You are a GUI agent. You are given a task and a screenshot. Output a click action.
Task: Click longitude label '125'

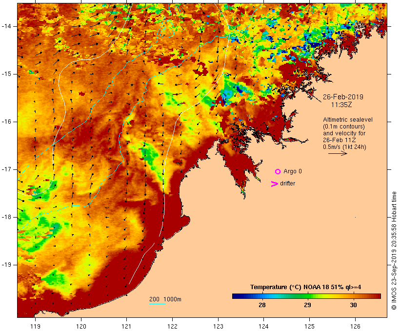tap(309, 326)
